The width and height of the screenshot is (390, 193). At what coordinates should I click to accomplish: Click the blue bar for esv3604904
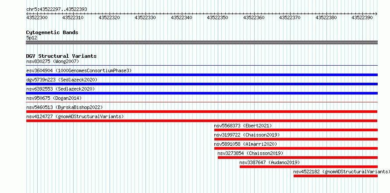coord(202,75)
